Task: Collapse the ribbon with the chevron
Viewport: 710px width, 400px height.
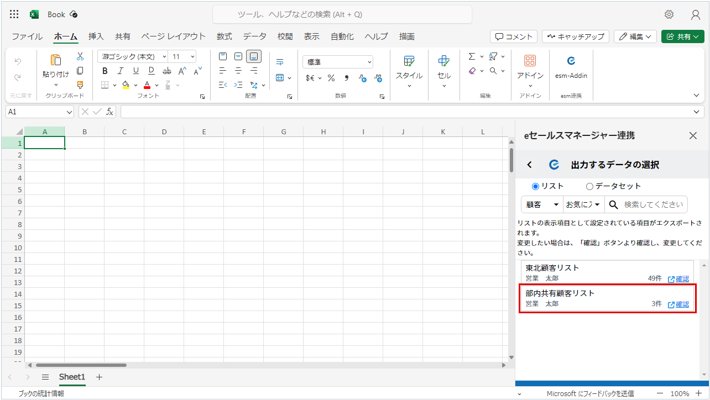Action: tap(697, 95)
